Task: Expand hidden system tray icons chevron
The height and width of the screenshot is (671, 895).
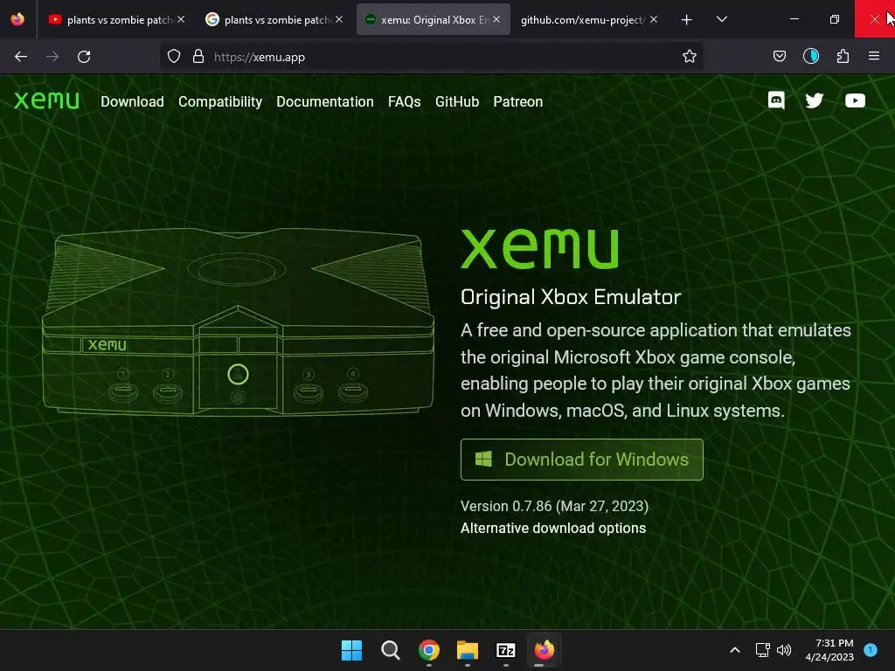Action: pos(735,650)
